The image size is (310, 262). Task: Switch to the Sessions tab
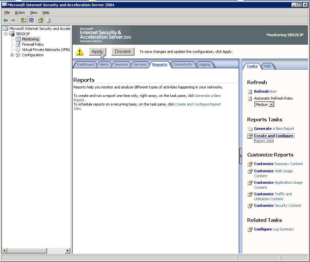121,64
